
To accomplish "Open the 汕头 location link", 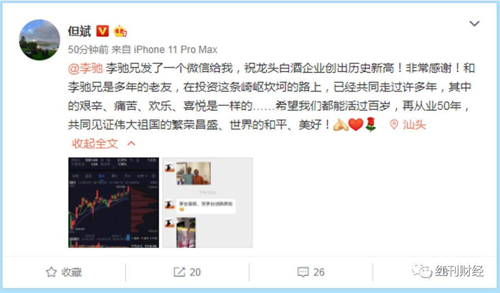I will pos(414,125).
